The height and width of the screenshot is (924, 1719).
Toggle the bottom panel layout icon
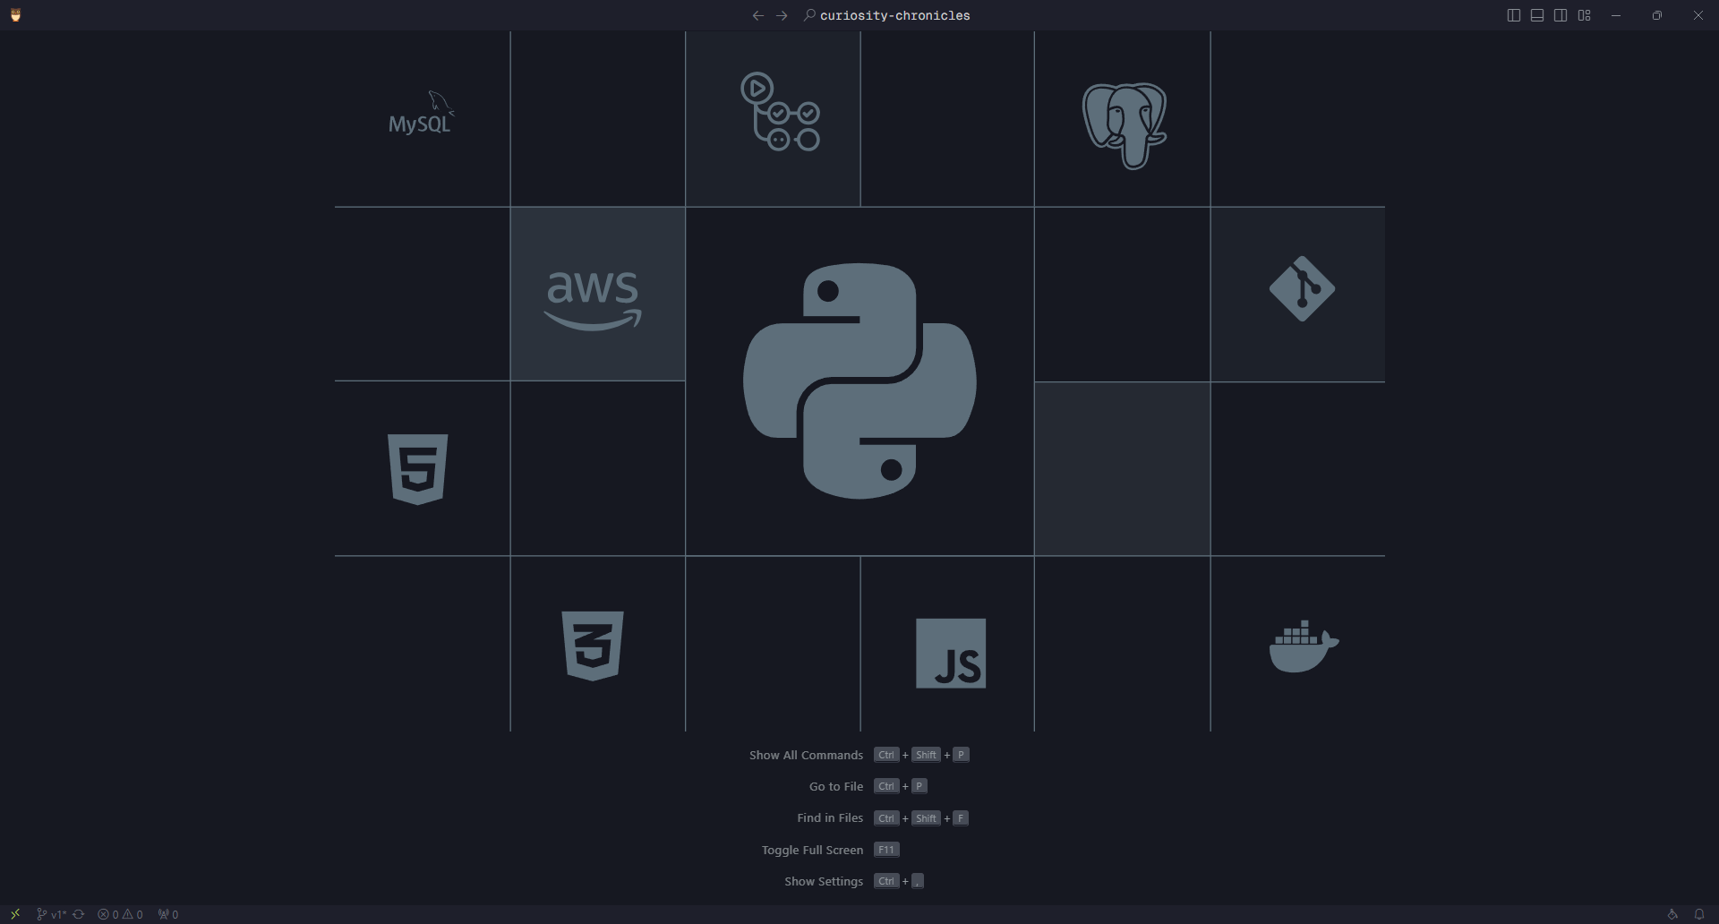[x=1537, y=15]
